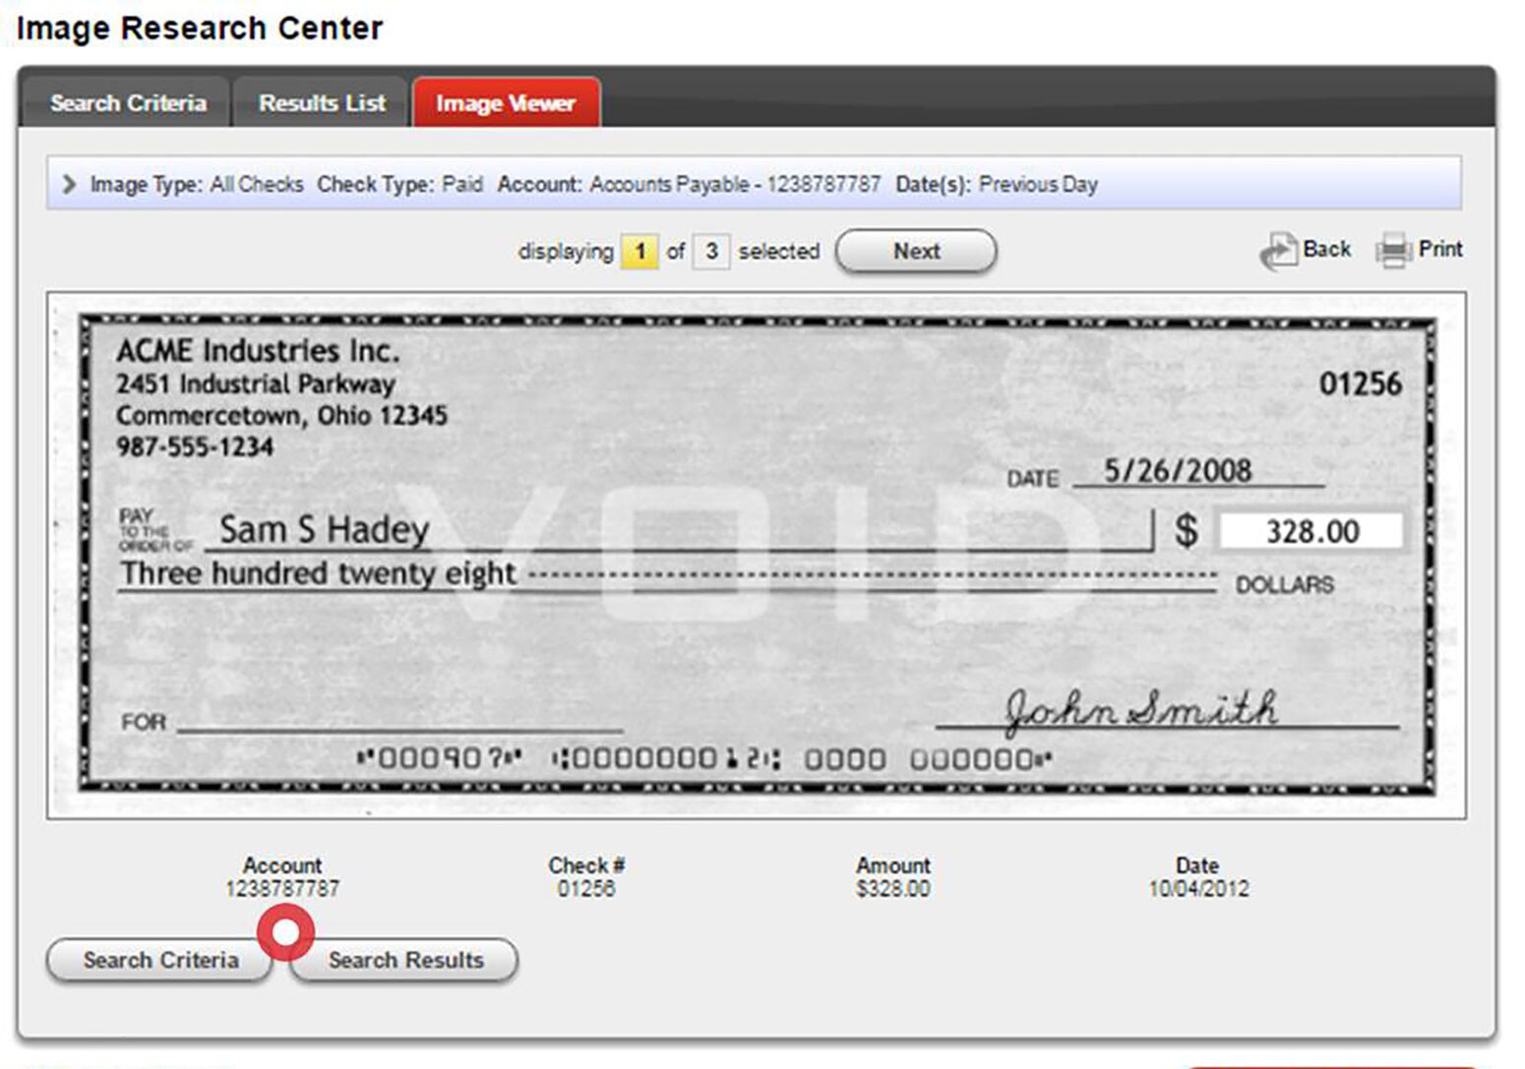Click the red circle marker
The width and height of the screenshot is (1525, 1069).
coord(285,932)
